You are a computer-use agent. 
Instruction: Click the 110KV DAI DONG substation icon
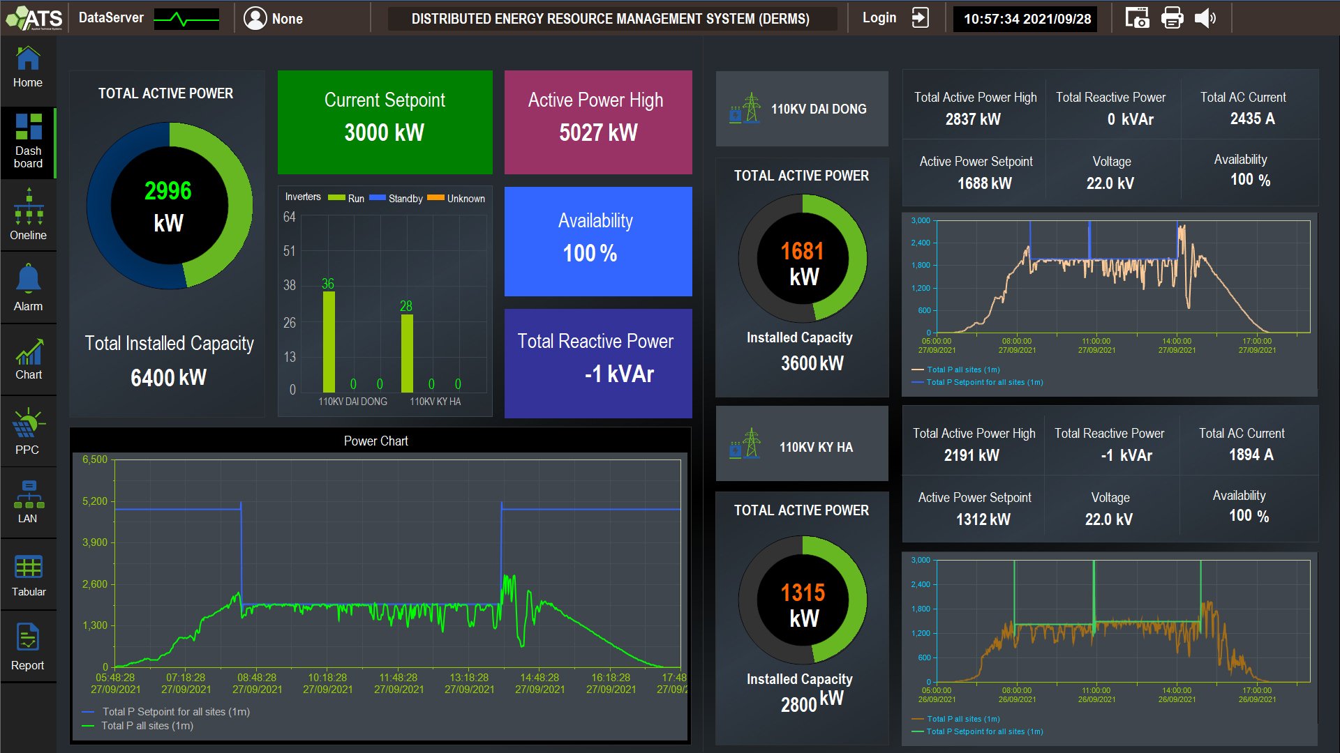pos(745,109)
